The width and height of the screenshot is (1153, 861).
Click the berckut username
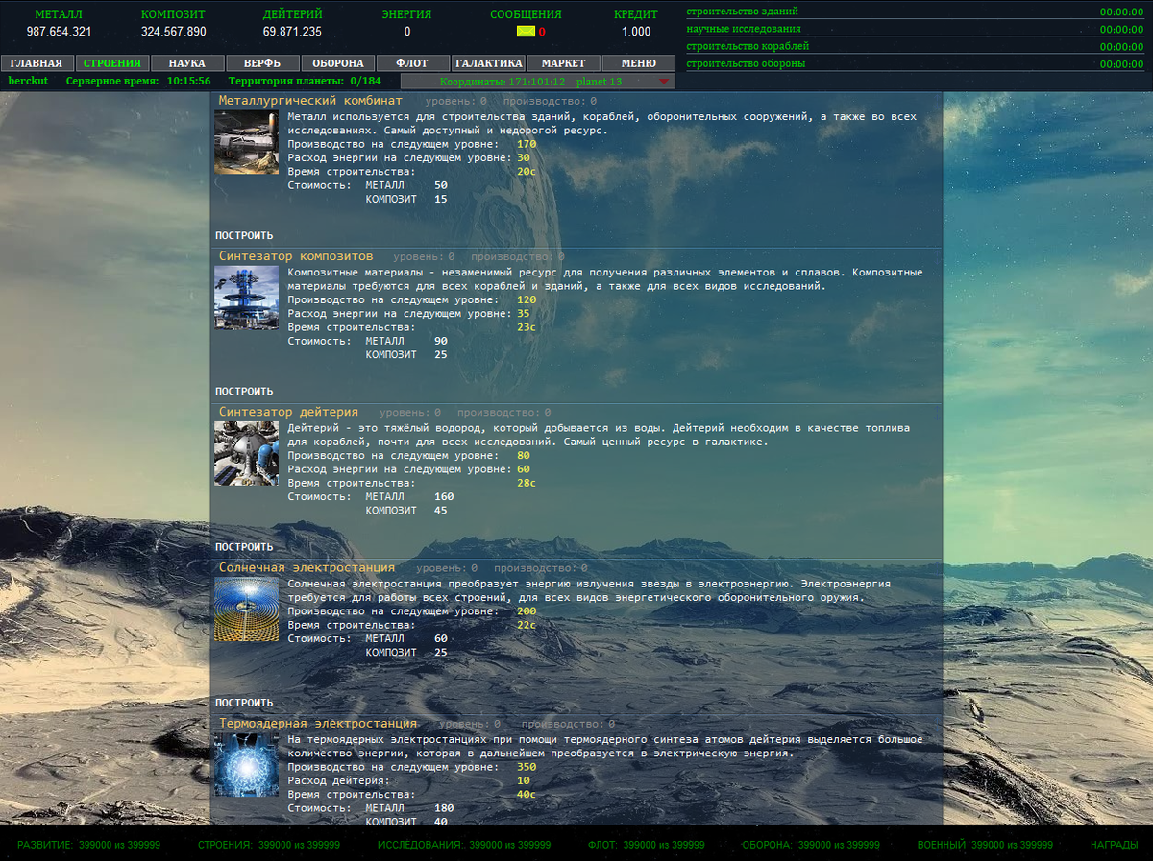click(28, 82)
